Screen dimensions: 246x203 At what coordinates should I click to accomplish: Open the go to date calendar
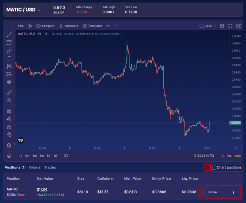click(66, 156)
